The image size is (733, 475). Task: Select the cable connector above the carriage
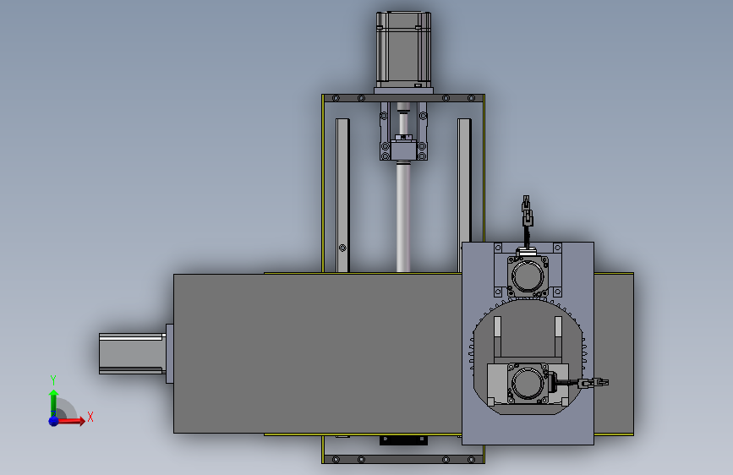pos(527,210)
